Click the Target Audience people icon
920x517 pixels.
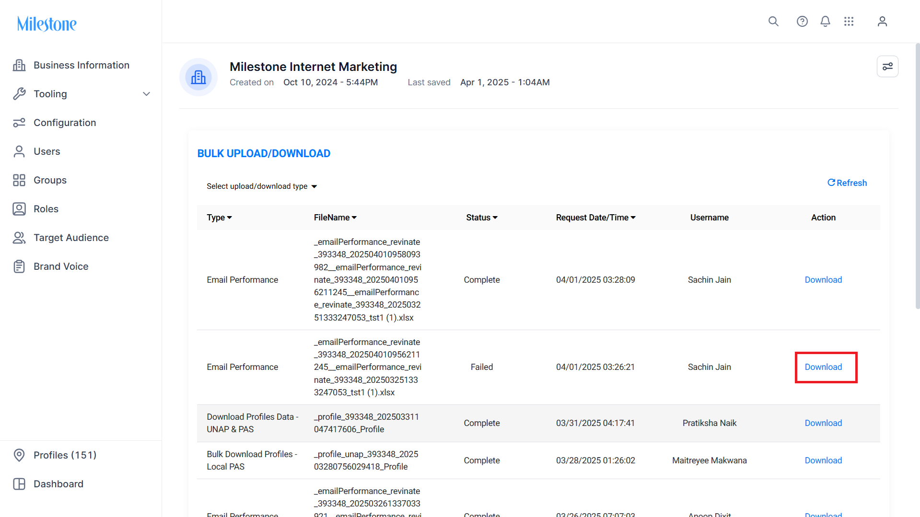[x=19, y=238]
